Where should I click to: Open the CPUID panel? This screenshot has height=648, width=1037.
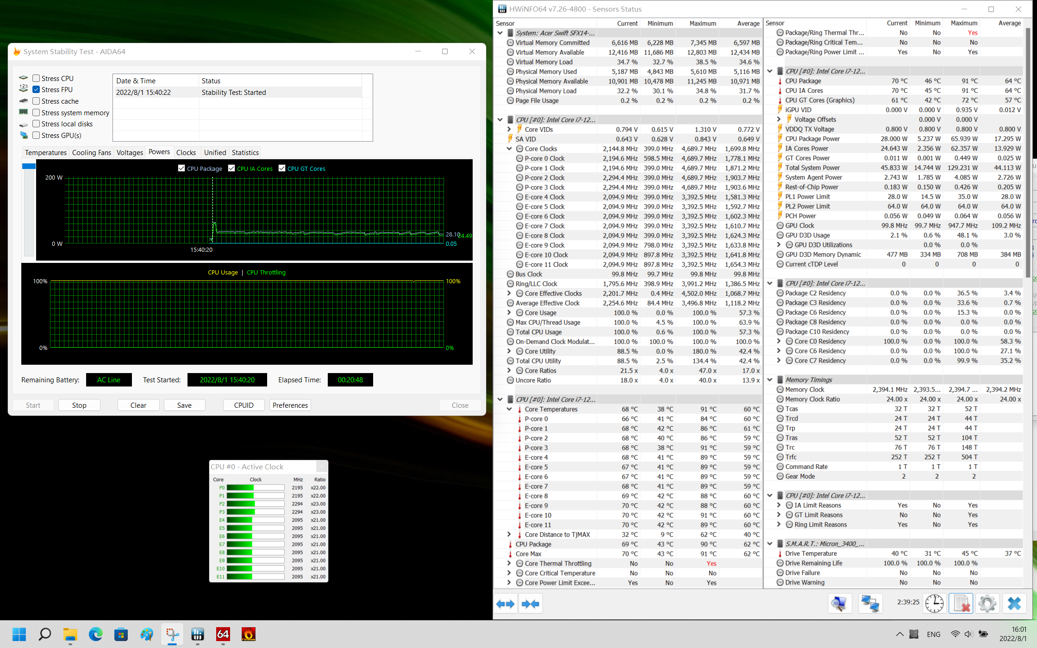click(x=244, y=405)
